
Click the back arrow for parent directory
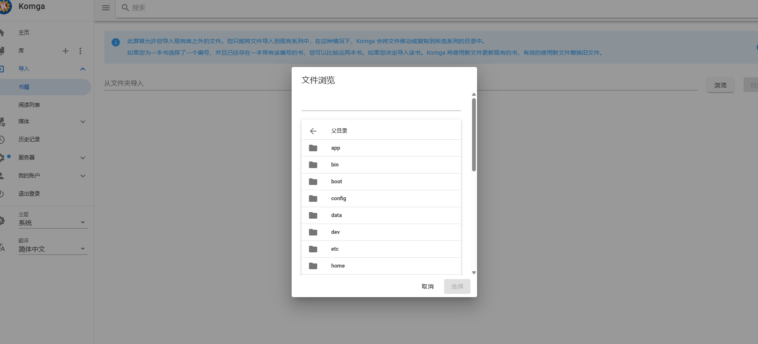pyautogui.click(x=313, y=131)
